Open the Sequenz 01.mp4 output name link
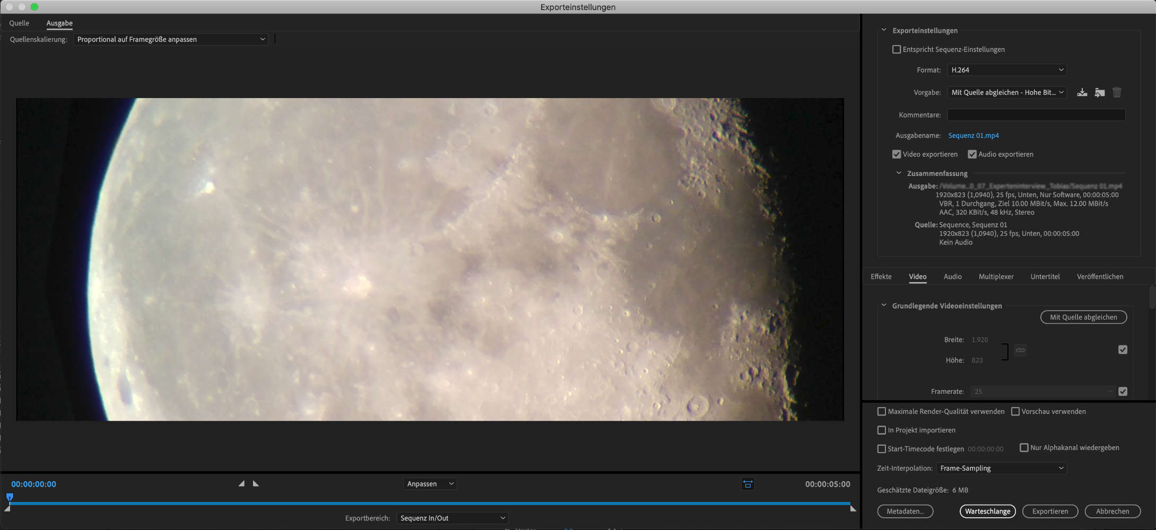The width and height of the screenshot is (1156, 530). 973,136
